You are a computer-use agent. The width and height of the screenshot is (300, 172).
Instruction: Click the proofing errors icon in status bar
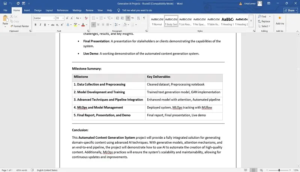(32, 170)
